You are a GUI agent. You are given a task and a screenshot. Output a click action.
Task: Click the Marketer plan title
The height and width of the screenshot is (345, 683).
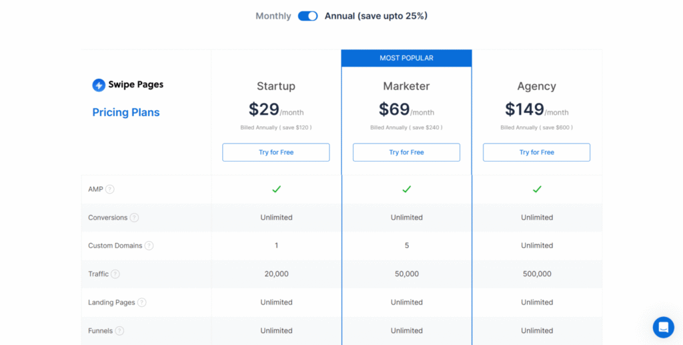coord(406,86)
